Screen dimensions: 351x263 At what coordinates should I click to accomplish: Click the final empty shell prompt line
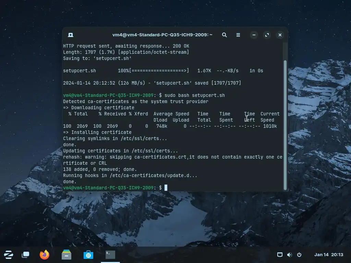pos(115,188)
